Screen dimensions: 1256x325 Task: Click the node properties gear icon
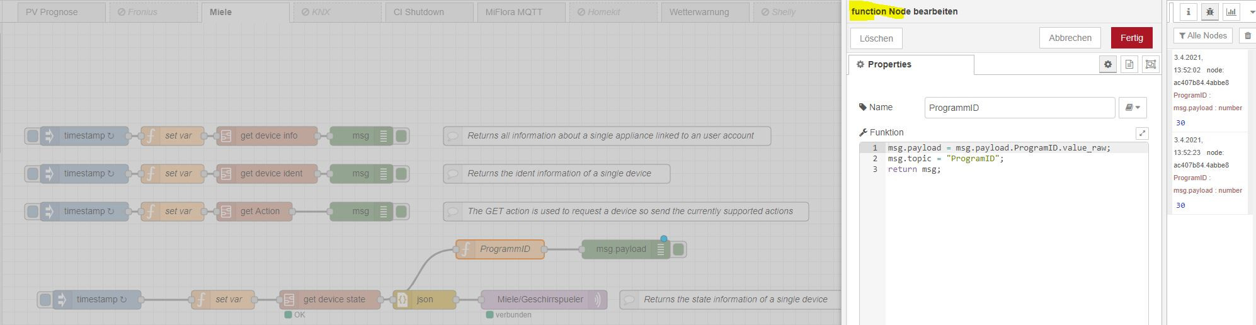(x=1108, y=64)
